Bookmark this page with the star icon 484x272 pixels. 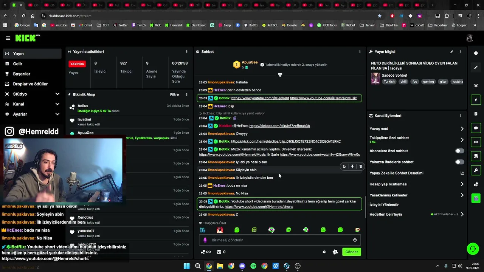[x=380, y=16]
